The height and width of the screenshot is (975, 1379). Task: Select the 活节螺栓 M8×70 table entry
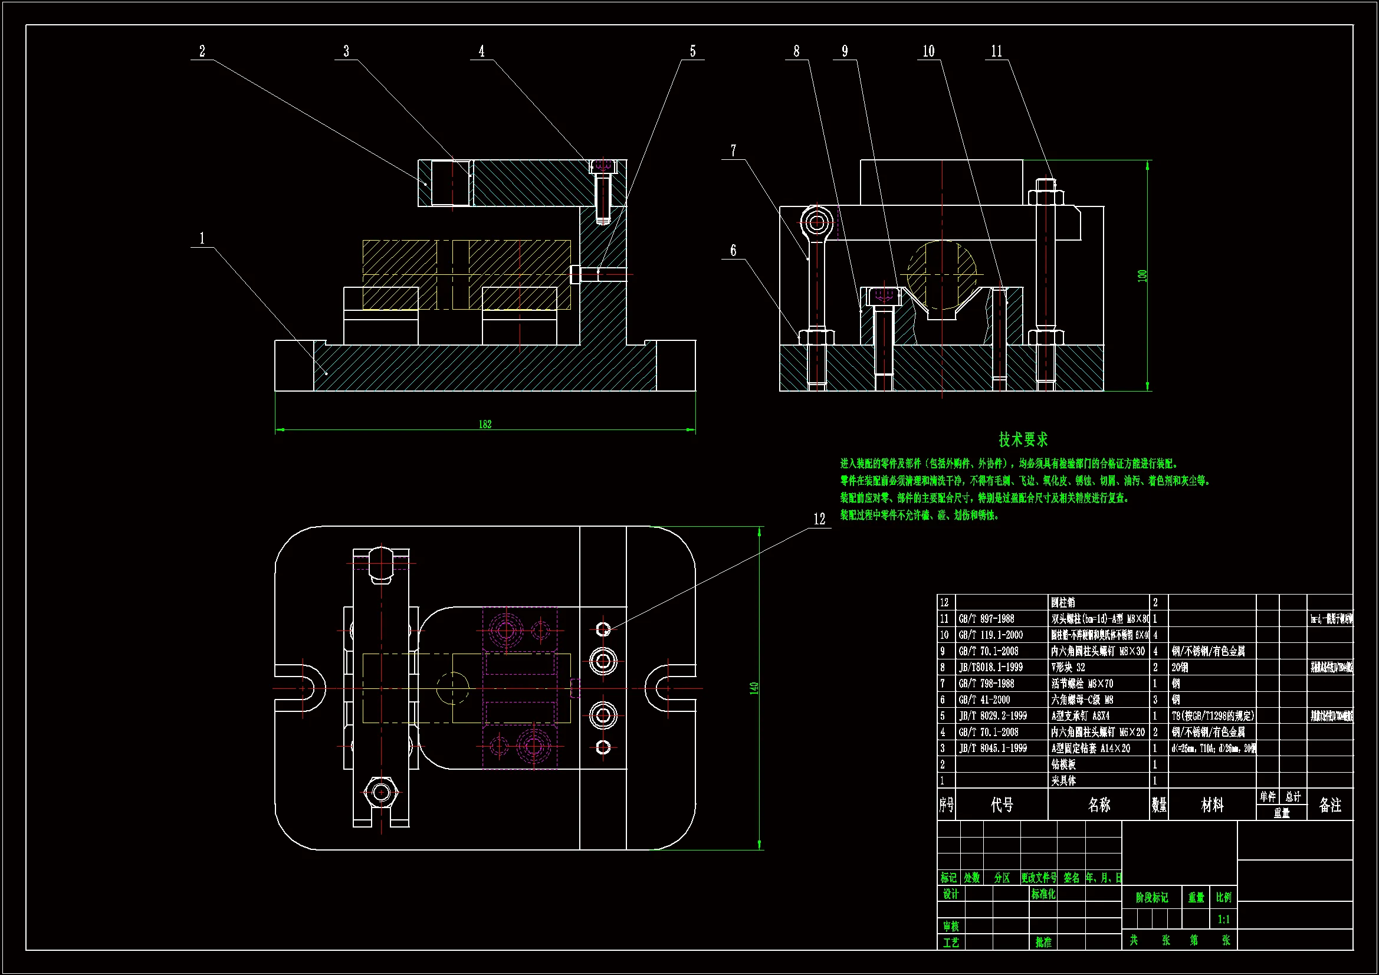[x=1082, y=684]
